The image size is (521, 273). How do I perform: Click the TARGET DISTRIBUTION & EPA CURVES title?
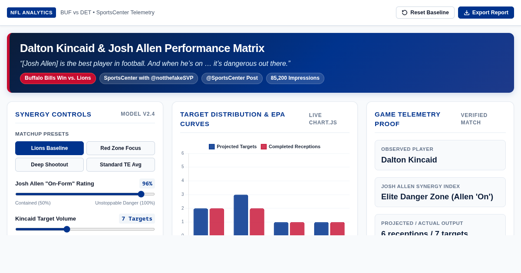[233, 119]
